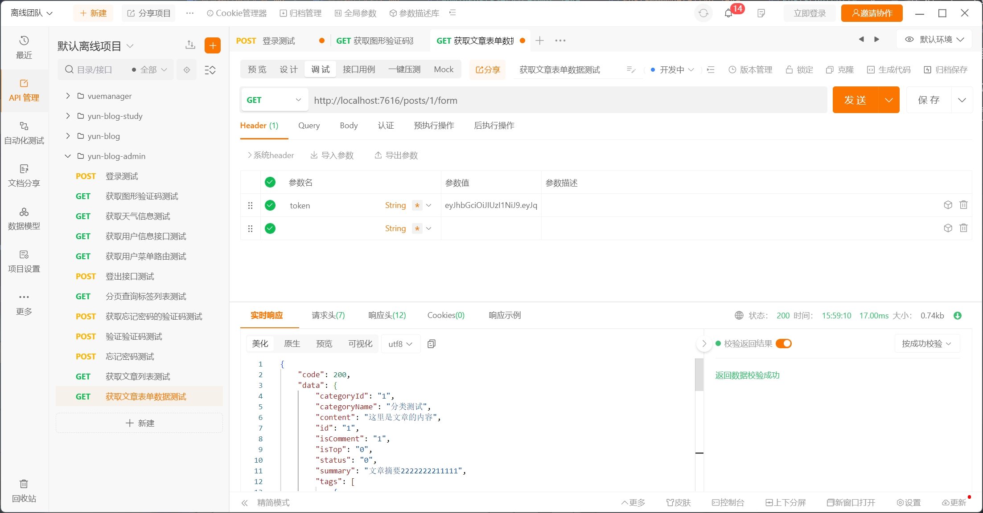
Task: Click the orange Send button
Action: tap(855, 100)
